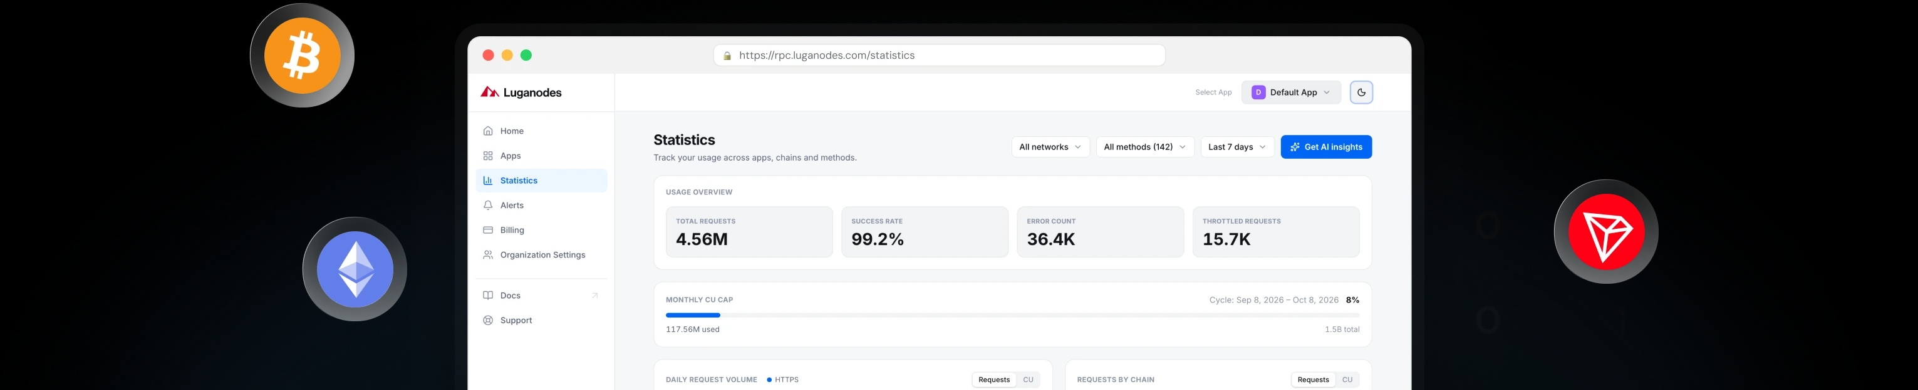This screenshot has height=390, width=1918.
Task: Click the Home icon in the sidebar
Action: 488,131
